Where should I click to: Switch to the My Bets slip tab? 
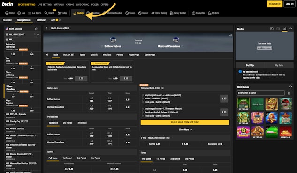279,65
